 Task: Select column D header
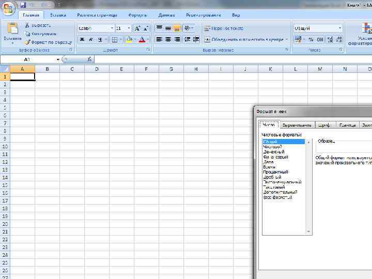[x=97, y=69]
